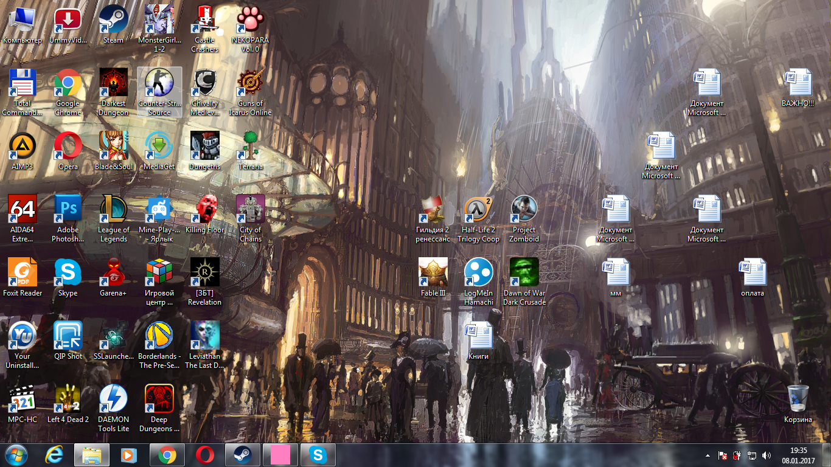Click the DAEMON Tools Lite shortcut
The height and width of the screenshot is (467, 831).
pos(114,409)
